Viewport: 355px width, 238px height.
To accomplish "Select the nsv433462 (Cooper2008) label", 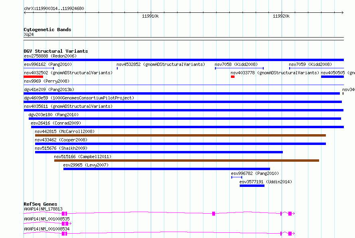I will (61, 140).
